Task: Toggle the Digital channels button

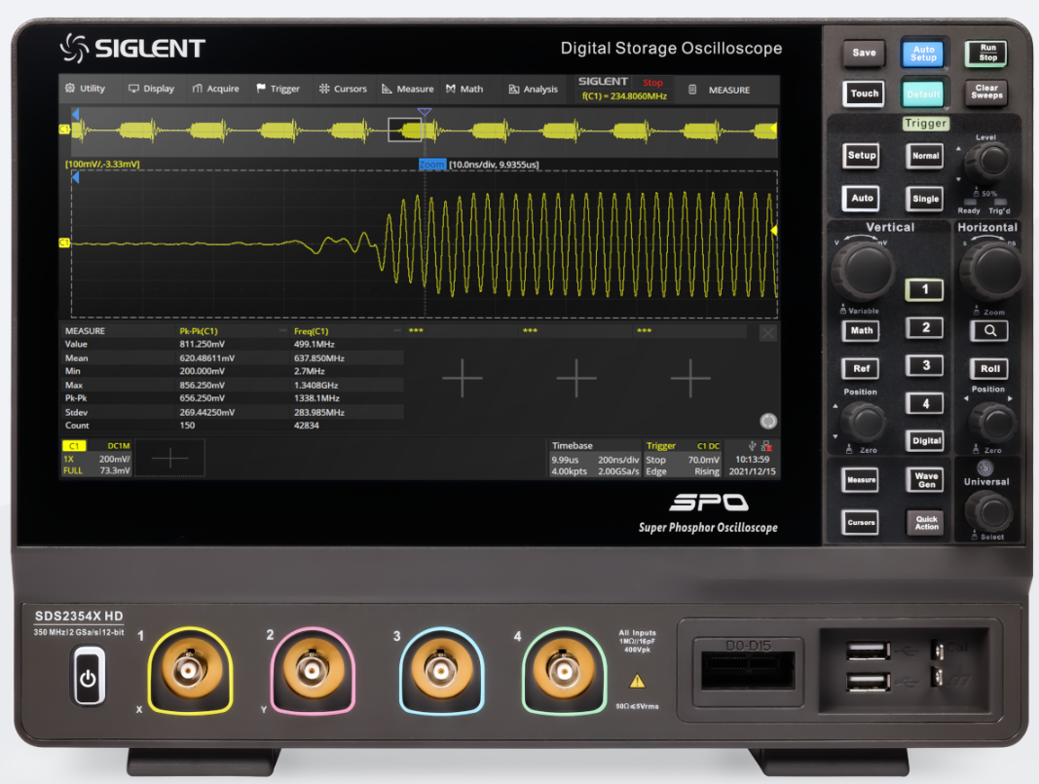Action: (926, 441)
